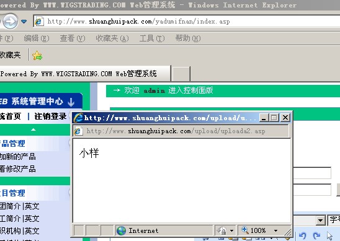Screen dimensions: 340x241
Task: Click the popup address bar URL
Action: coord(176,131)
